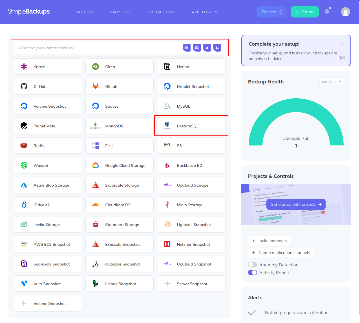Screen dimensions: 360x323
Task: Select the PostgreSQL elephant icon
Action: point(167,126)
